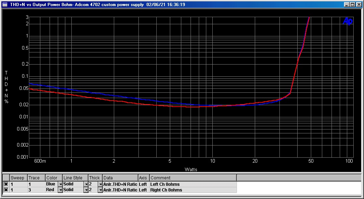The image size is (364, 199).
Task: Open Color dropdown for Red trace
Action: tap(60, 190)
